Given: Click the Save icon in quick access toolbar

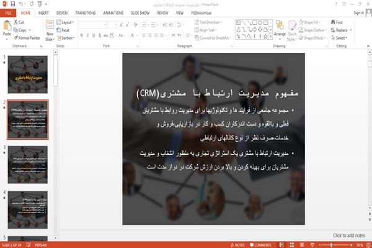Looking at the screenshot, I should coord(13,4).
